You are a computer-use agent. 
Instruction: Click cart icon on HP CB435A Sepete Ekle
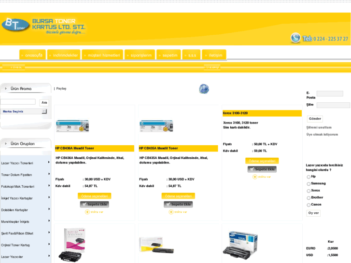168,204
